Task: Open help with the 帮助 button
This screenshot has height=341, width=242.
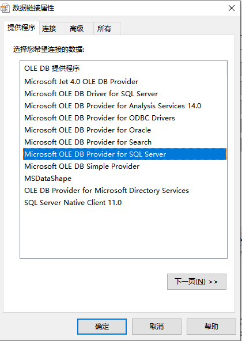Action: 211,327
